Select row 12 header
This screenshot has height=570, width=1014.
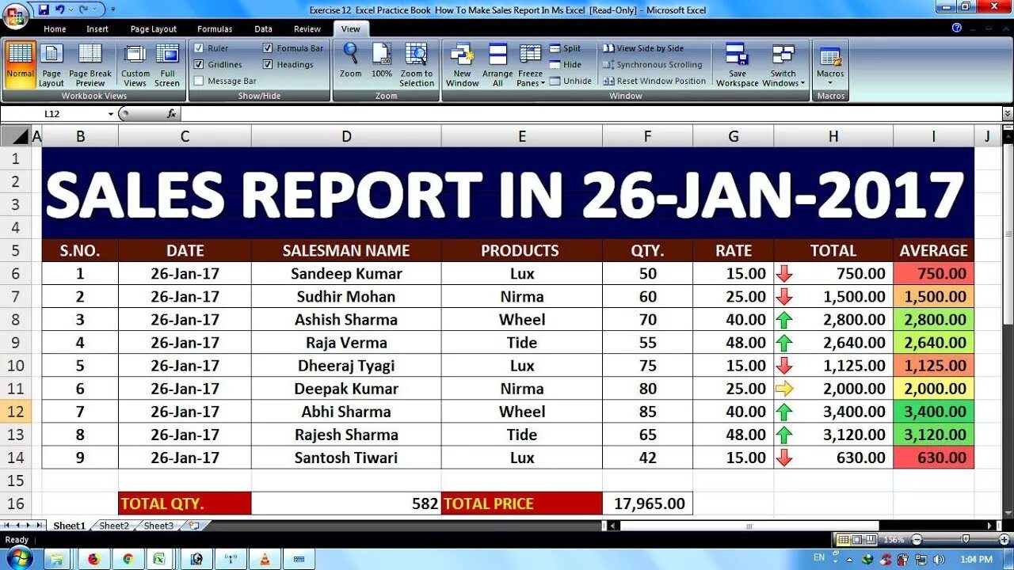pyautogui.click(x=15, y=412)
